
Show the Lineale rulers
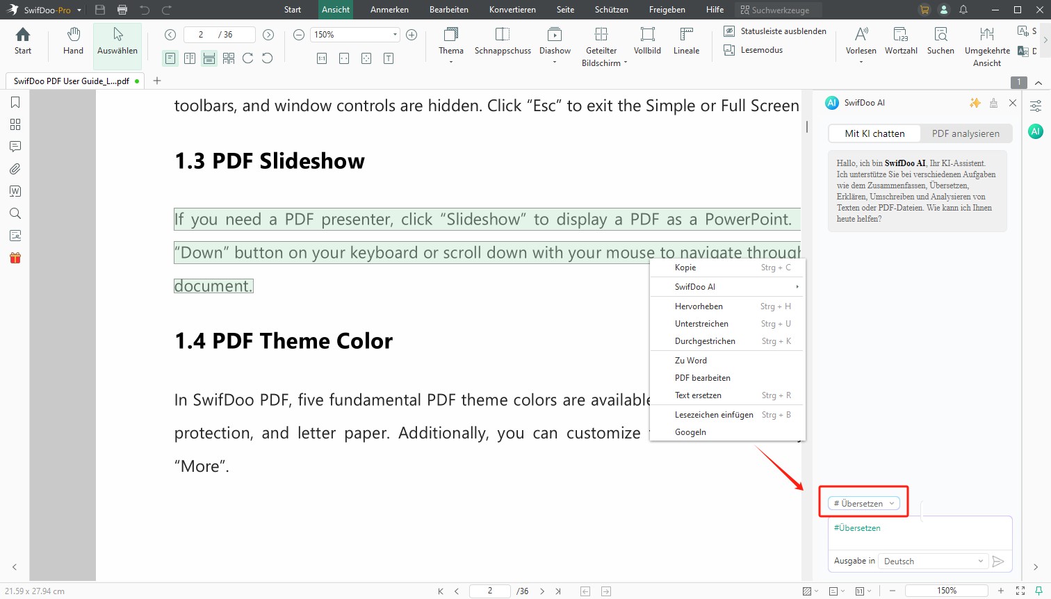pos(686,42)
